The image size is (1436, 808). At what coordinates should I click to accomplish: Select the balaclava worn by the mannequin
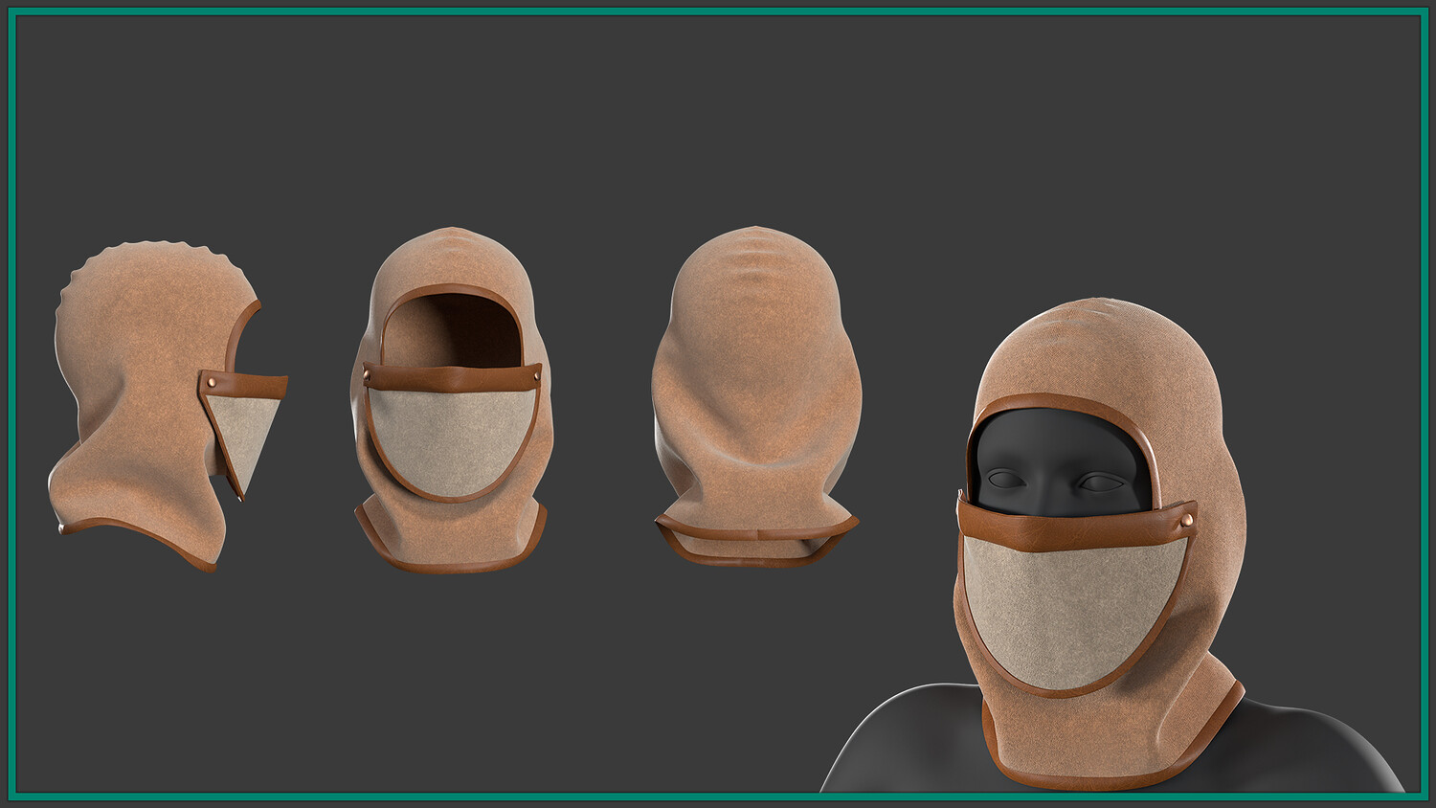click(1099, 544)
